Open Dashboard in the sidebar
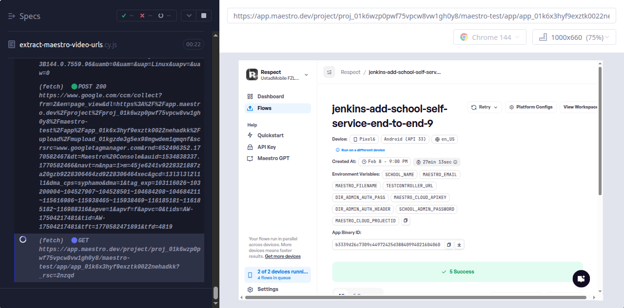This screenshot has height=308, width=624. pyautogui.click(x=270, y=96)
